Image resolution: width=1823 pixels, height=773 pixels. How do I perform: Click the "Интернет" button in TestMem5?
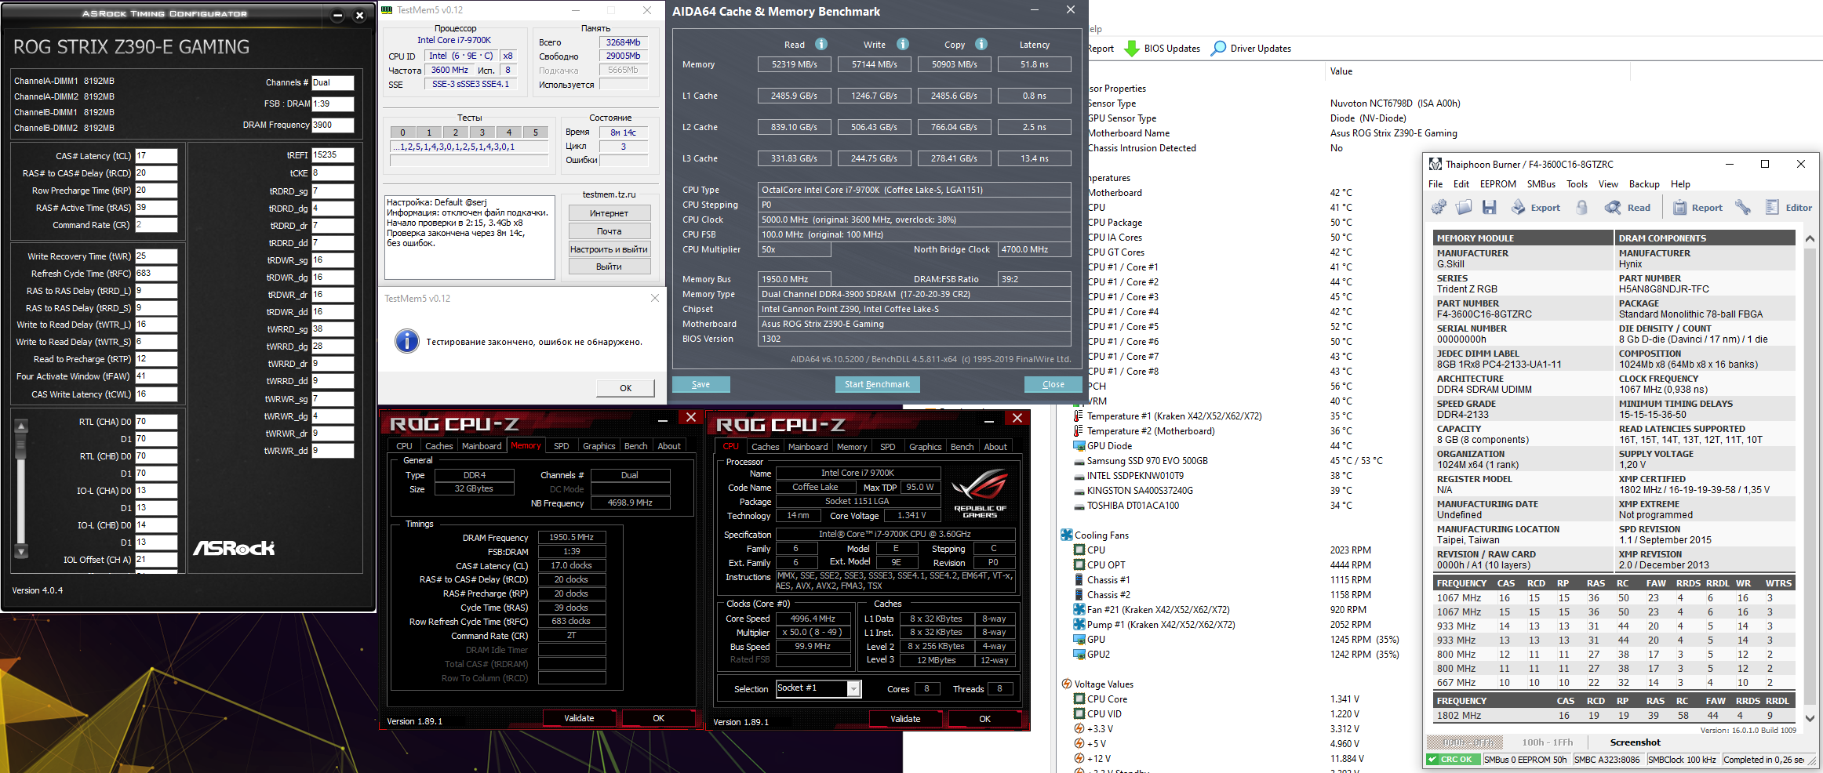(x=609, y=213)
